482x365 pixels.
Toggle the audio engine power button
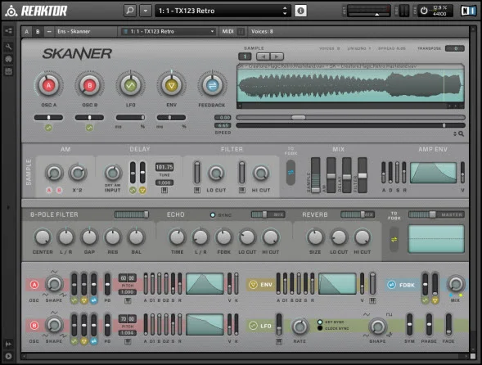(x=424, y=11)
